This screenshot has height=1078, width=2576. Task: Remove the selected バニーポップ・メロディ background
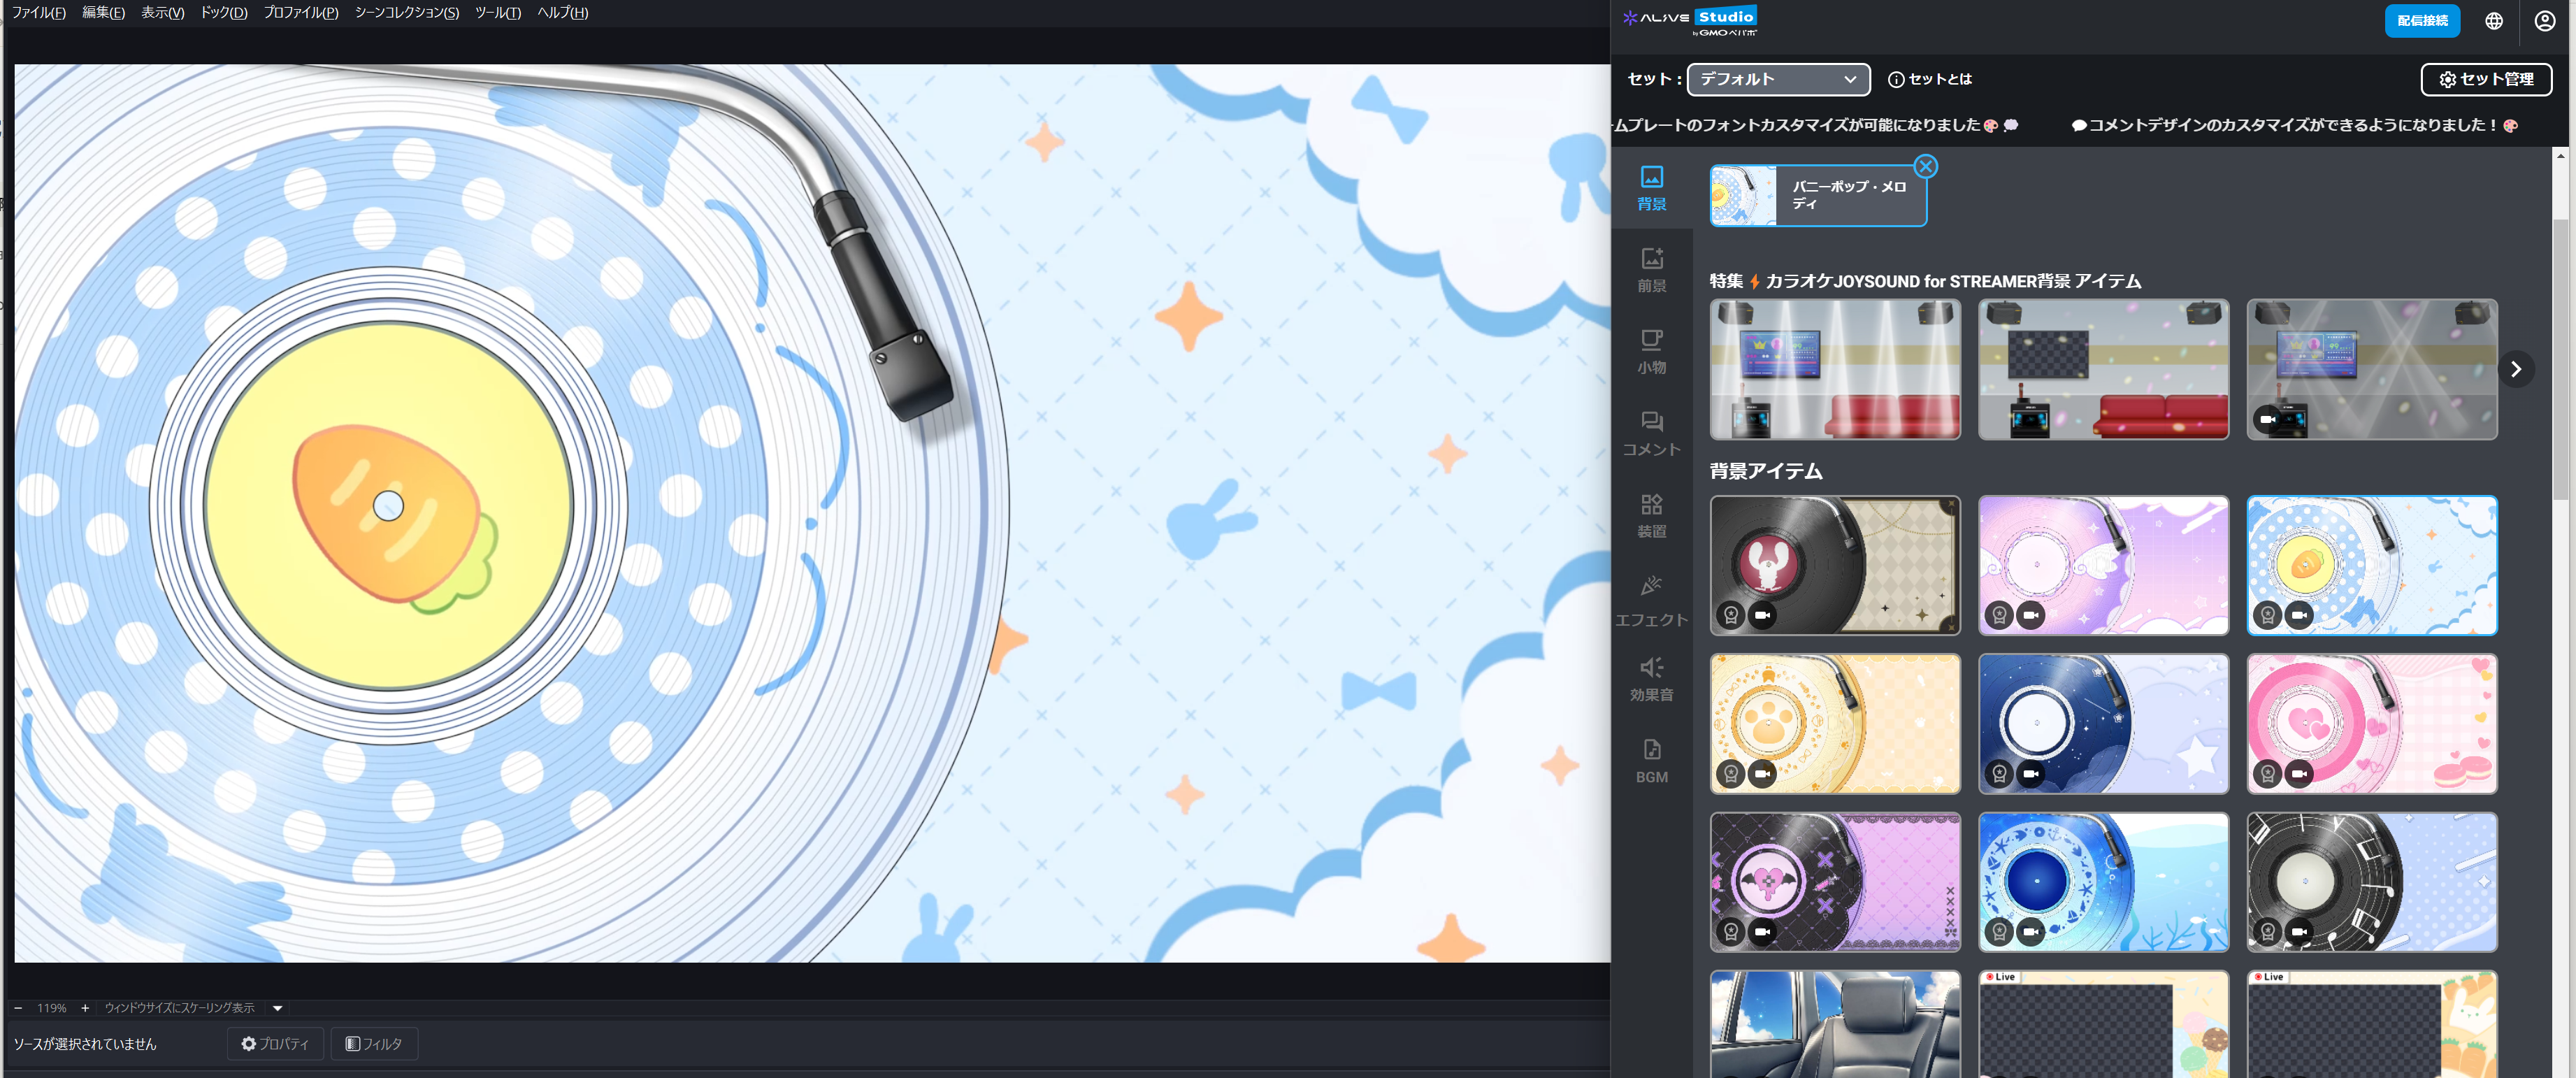point(1925,166)
